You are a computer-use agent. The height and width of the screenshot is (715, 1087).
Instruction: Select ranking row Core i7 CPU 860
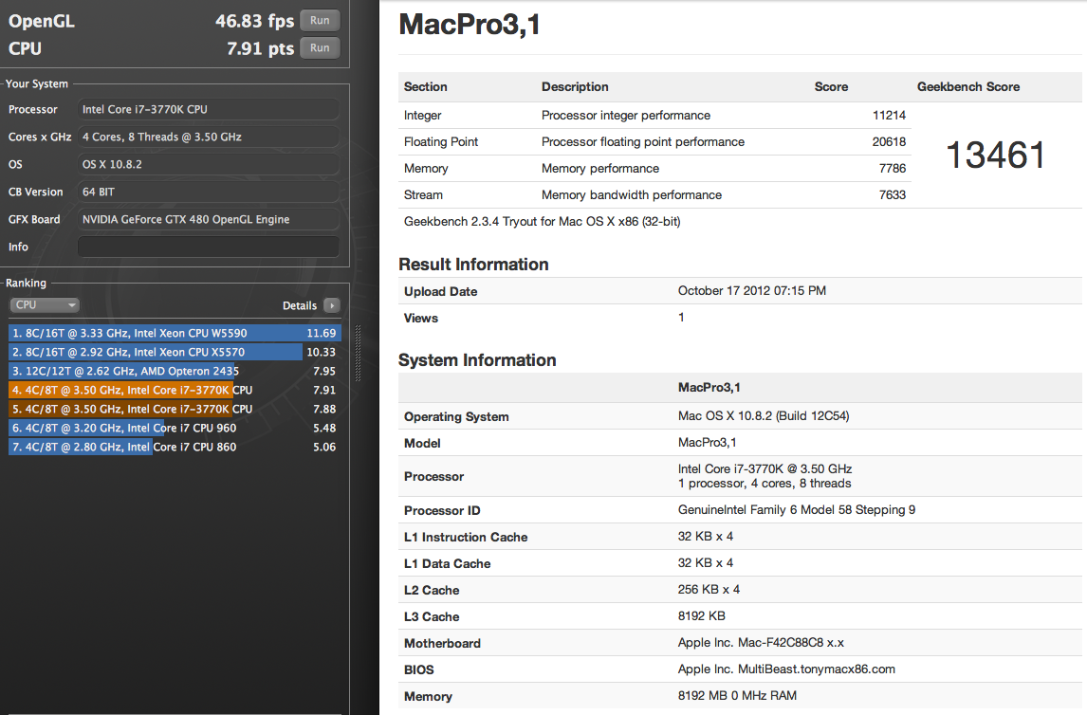(175, 447)
